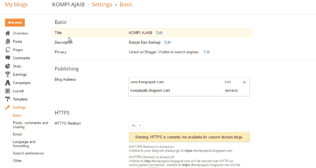The image size is (316, 168).
Task: Click the Settings wrench icon
Action: coord(8,107)
